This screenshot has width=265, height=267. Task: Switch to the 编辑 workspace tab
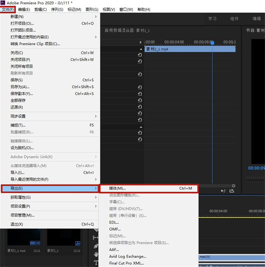coord(257,19)
